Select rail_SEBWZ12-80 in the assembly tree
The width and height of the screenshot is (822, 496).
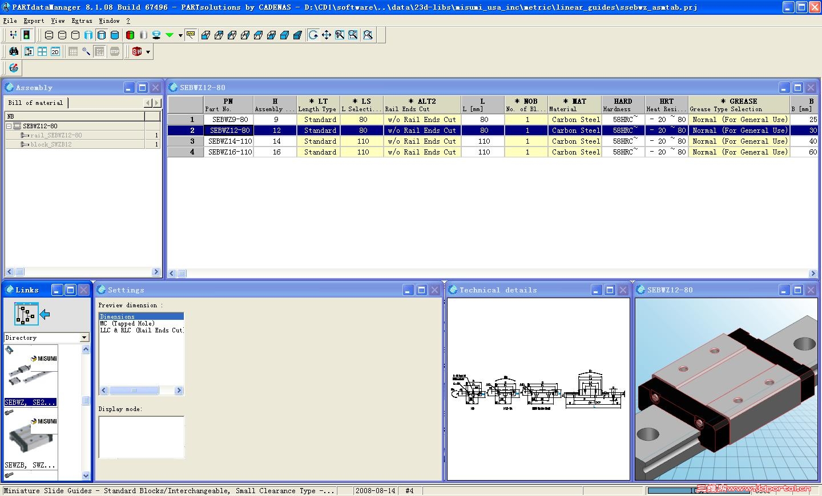tap(56, 135)
